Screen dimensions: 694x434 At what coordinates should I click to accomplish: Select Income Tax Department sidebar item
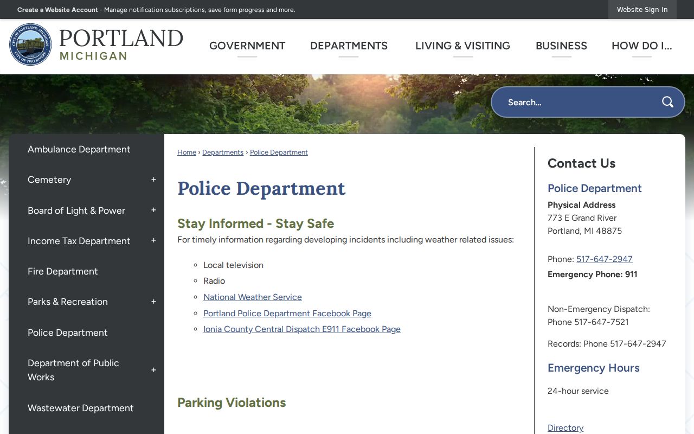[79, 241]
